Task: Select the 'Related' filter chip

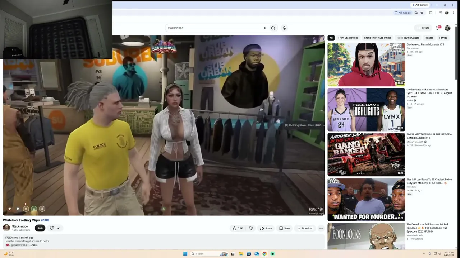Action: (x=429, y=38)
